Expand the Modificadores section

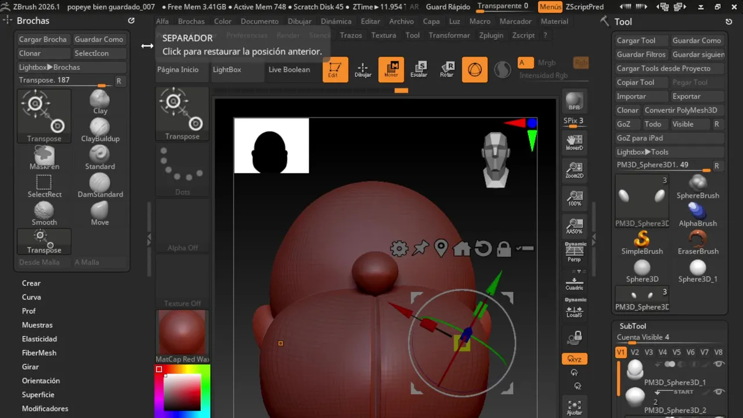(45, 409)
